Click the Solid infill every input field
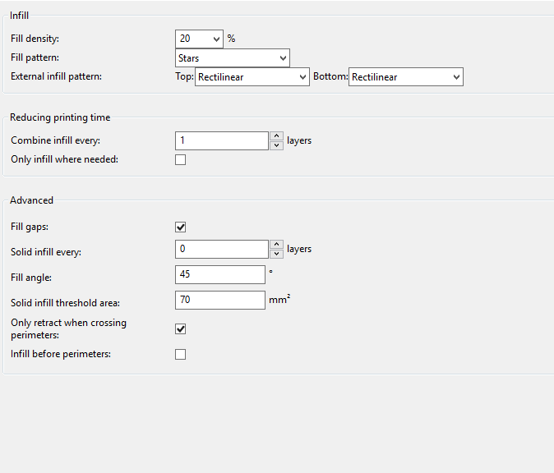This screenshot has width=554, height=473. 222,249
